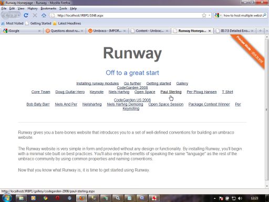Open the Installing runway modules link

point(98,84)
